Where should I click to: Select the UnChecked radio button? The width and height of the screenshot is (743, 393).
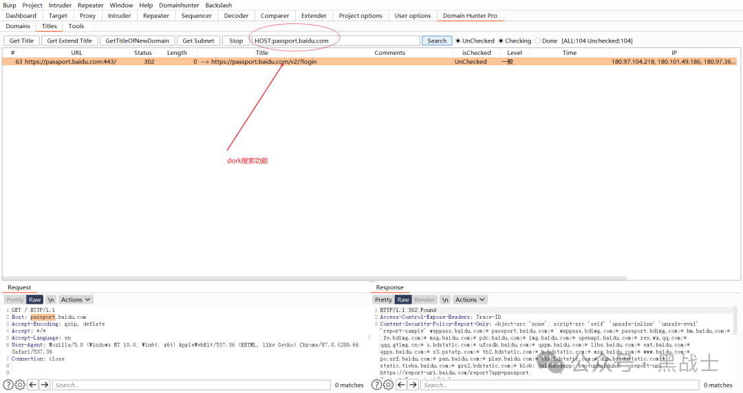pos(457,41)
